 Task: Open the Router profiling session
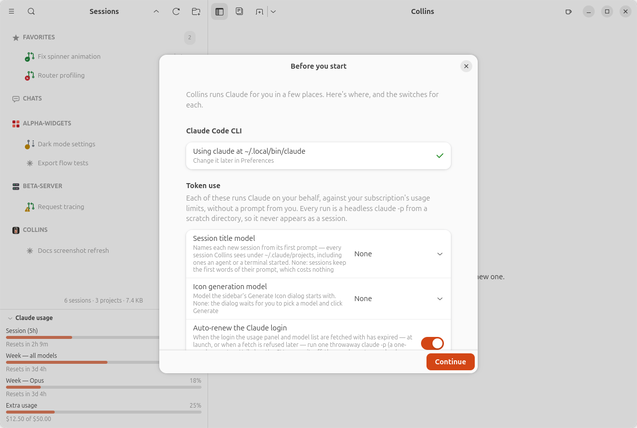pyautogui.click(x=61, y=76)
